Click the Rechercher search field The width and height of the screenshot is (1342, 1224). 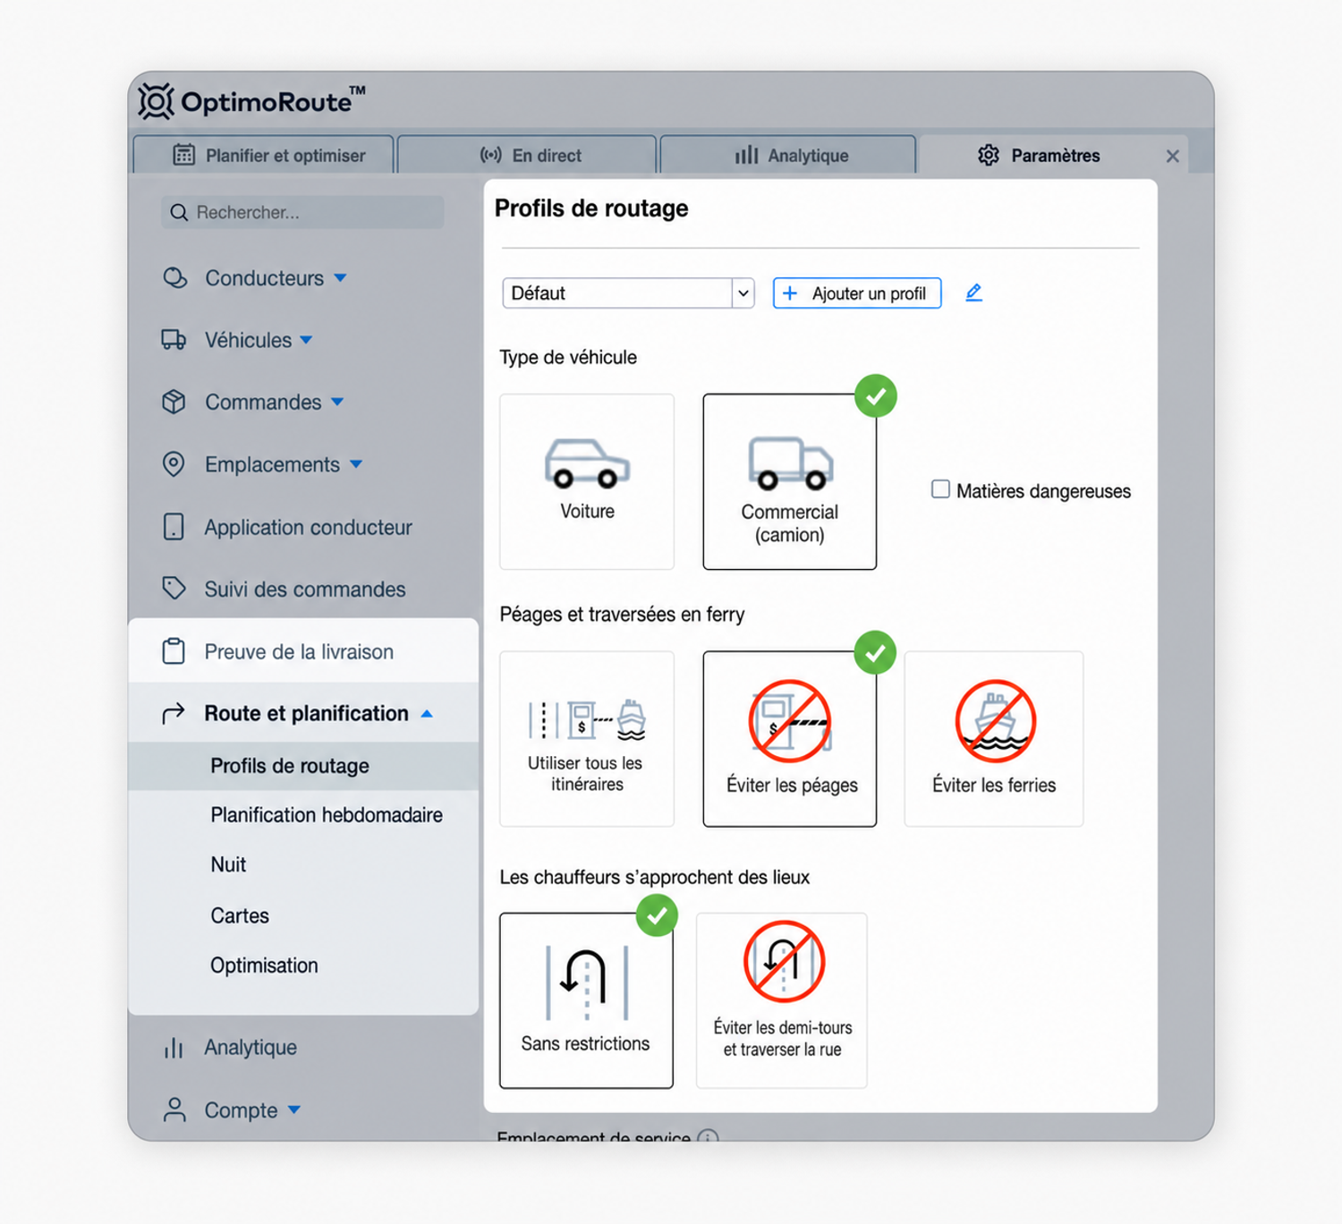302,212
